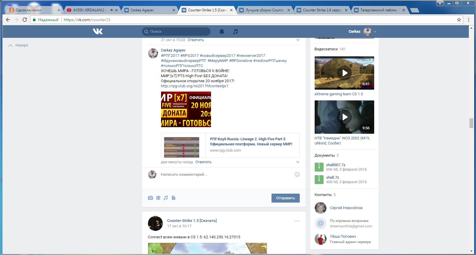476x255 pixels.
Task: Open the post options three-dot menu
Action: pyautogui.click(x=297, y=221)
